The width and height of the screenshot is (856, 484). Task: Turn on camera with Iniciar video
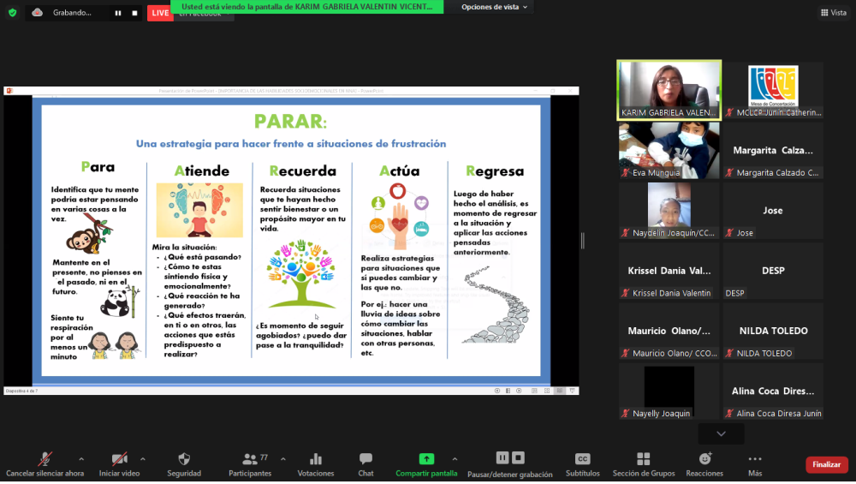120,463
